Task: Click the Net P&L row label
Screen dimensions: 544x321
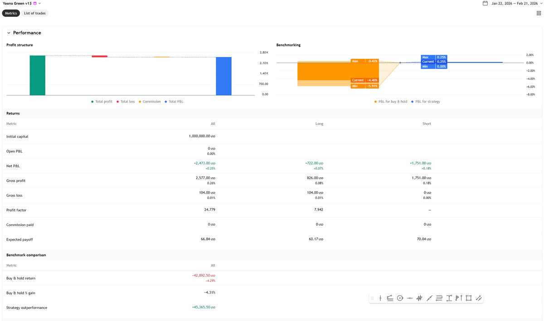Action: click(x=13, y=166)
